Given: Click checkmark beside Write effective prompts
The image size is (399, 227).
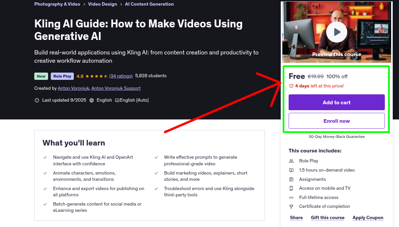Looking at the screenshot, I should [156, 157].
